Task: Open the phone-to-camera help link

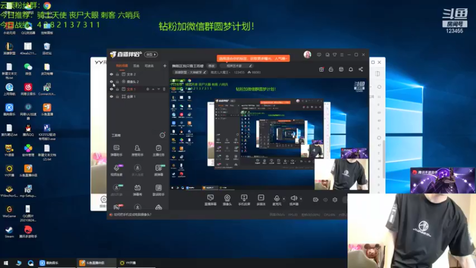Action: (132, 214)
